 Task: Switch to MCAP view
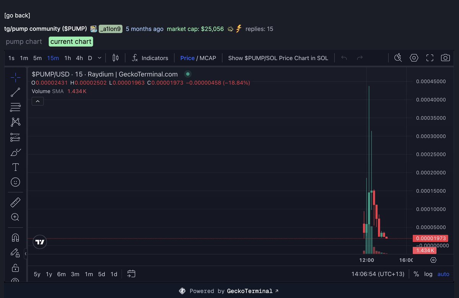point(208,58)
